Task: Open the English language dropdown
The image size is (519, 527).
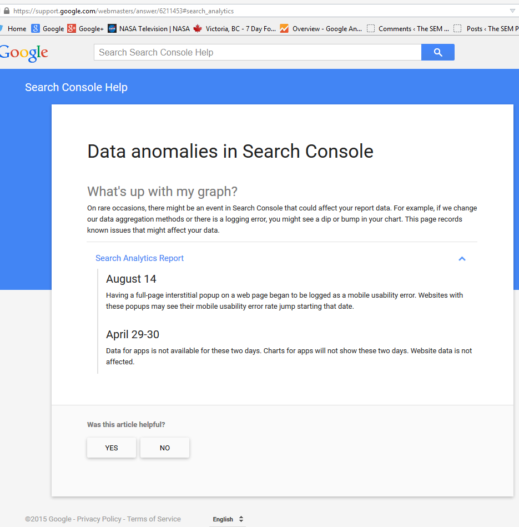Action: click(228, 519)
